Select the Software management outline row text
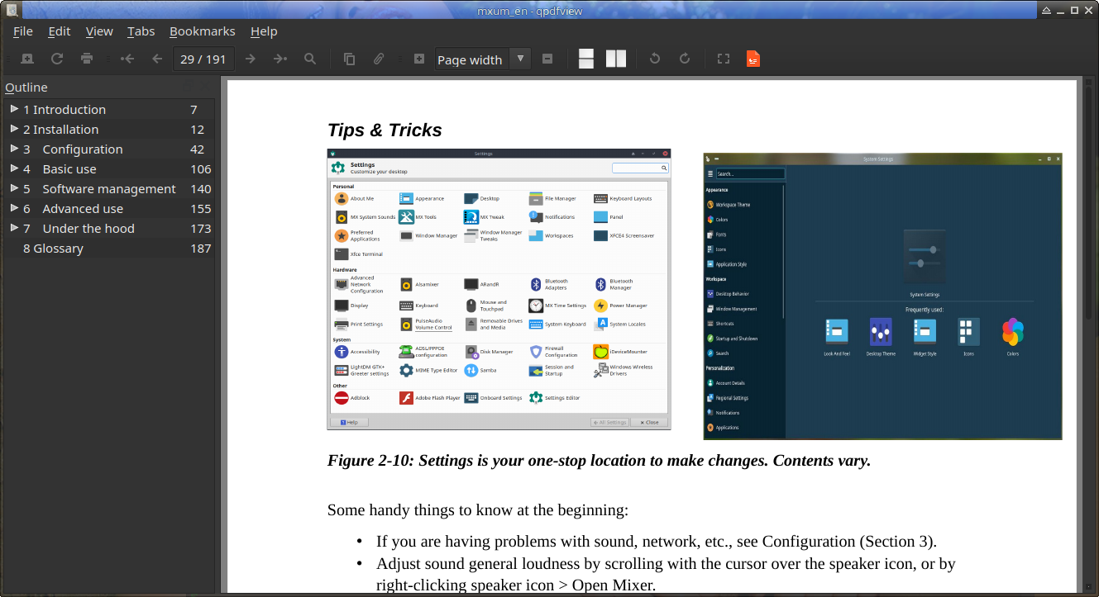1099x597 pixels. click(99, 189)
